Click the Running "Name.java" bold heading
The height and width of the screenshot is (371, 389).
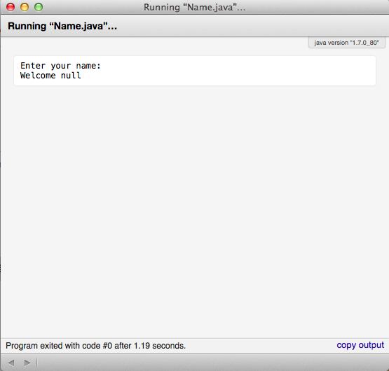pyautogui.click(x=62, y=26)
